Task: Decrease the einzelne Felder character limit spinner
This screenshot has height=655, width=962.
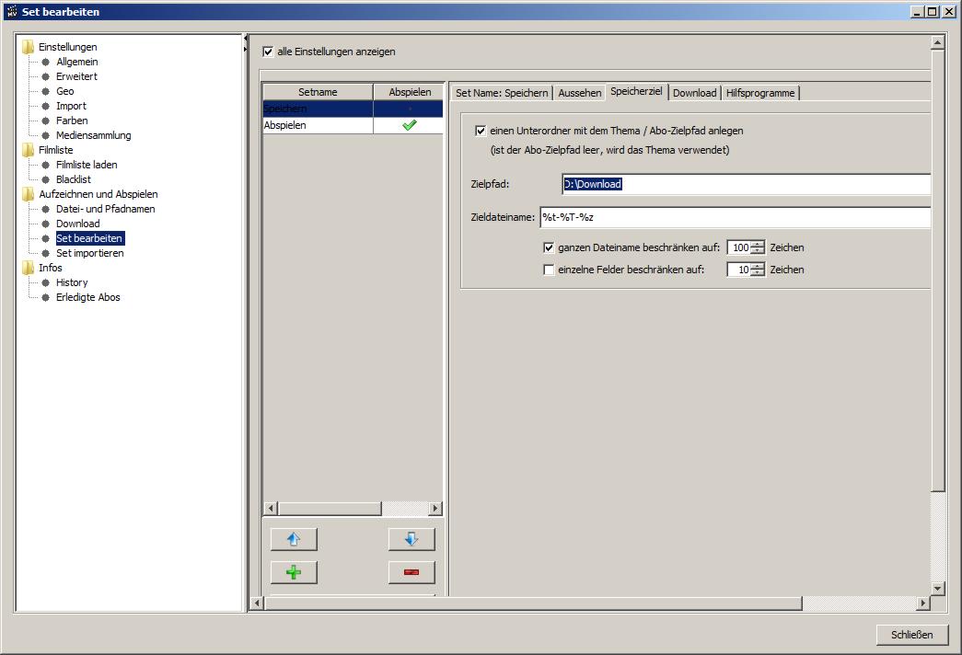Action: (x=758, y=273)
